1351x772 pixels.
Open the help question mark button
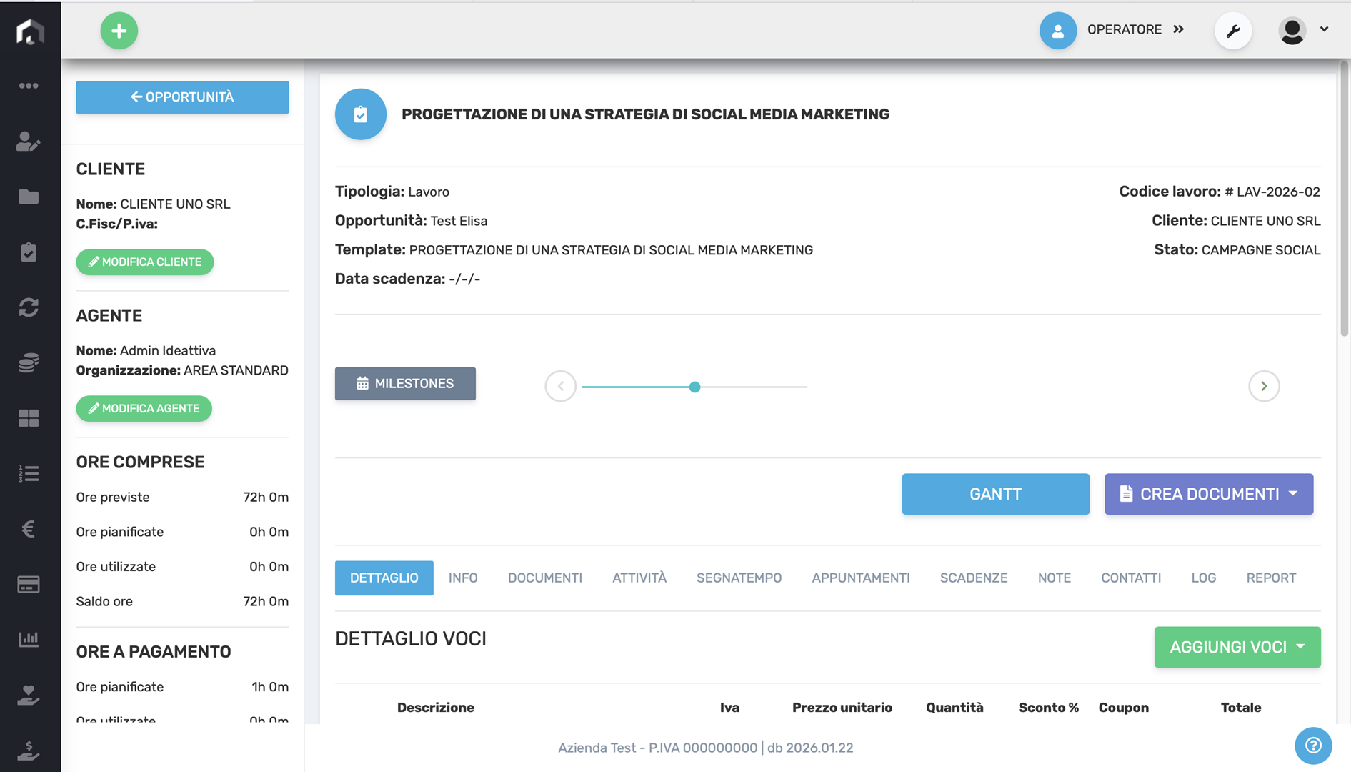(1312, 746)
